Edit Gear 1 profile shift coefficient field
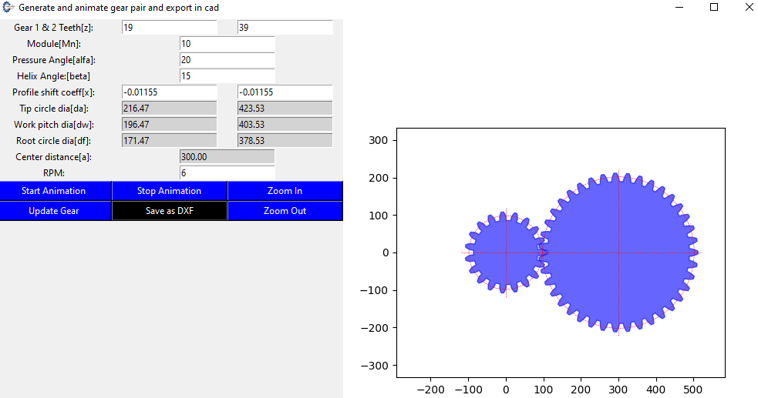This screenshot has height=398, width=758. [169, 92]
